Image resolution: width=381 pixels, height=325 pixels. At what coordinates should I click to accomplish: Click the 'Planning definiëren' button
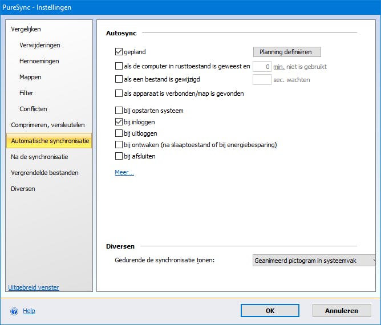tap(287, 52)
